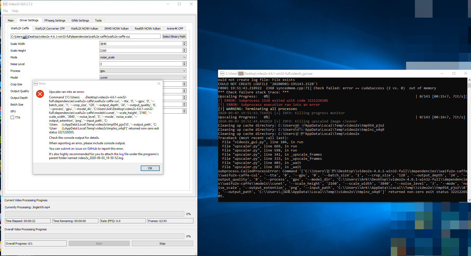This screenshot has height=256, width=471.
Task: Click the red error icon in dialog
Action: pyautogui.click(x=40, y=94)
